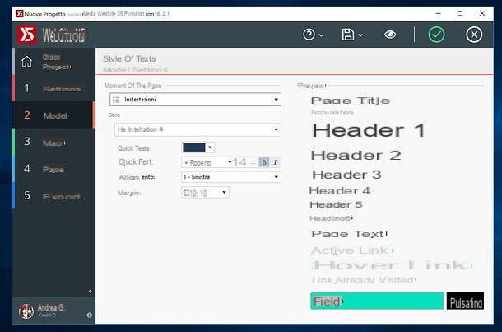Click the Save floppy disk icon
Viewport: 502px width, 332px height.
(x=347, y=35)
